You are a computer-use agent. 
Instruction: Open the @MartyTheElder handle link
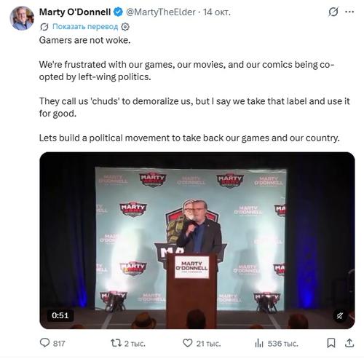pos(161,12)
